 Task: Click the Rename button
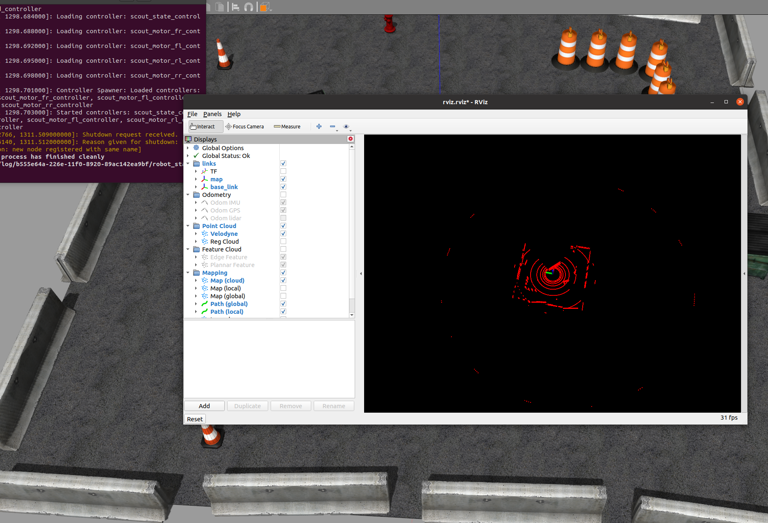point(334,406)
